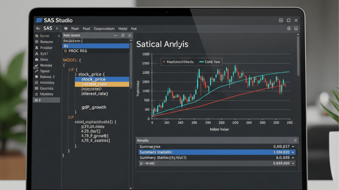The image size is (339, 190).
Task: Select the 'PROC REG' row
Action: (x=96, y=51)
